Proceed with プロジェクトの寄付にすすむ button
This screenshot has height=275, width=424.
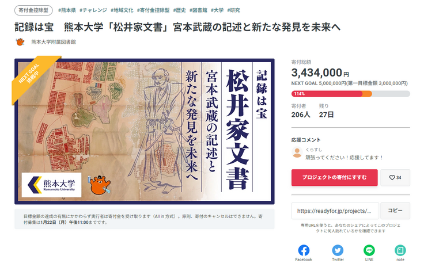335,177
